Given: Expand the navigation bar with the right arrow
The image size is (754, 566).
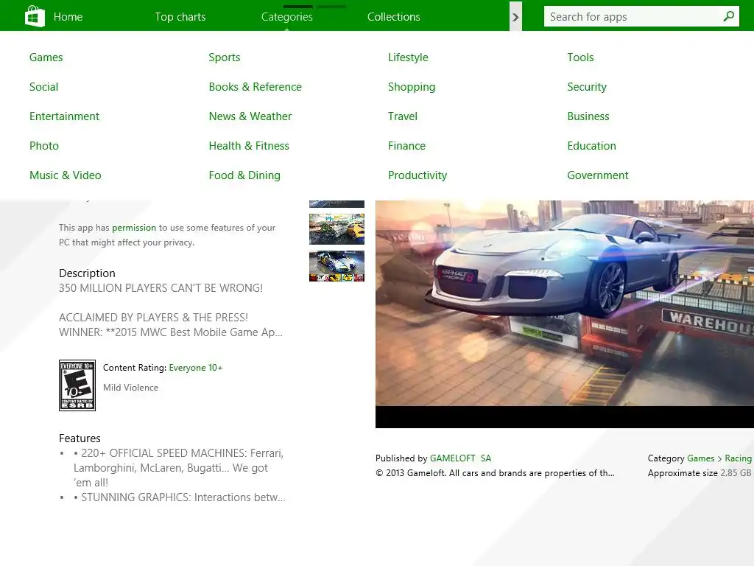Looking at the screenshot, I should [515, 18].
